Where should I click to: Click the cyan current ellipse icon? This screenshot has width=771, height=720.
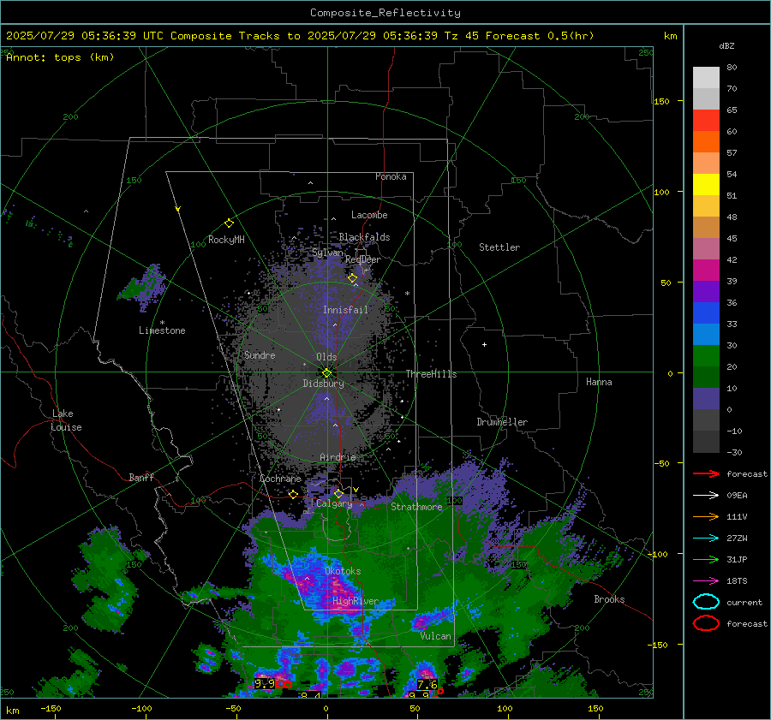coord(706,602)
